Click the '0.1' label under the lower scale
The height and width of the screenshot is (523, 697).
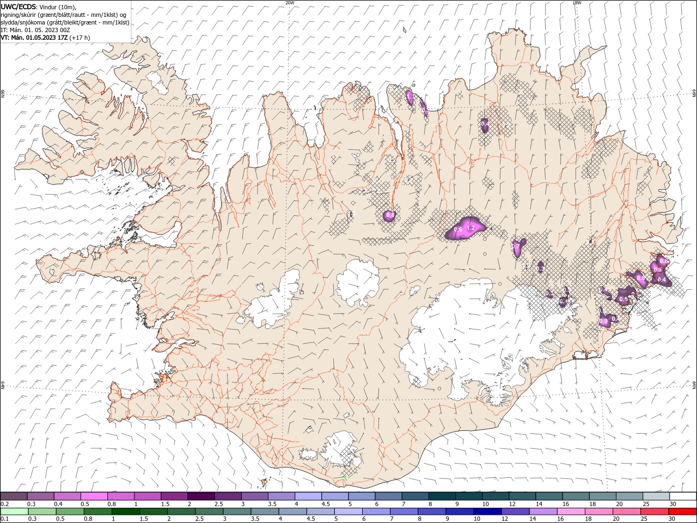pyautogui.click(x=4, y=519)
